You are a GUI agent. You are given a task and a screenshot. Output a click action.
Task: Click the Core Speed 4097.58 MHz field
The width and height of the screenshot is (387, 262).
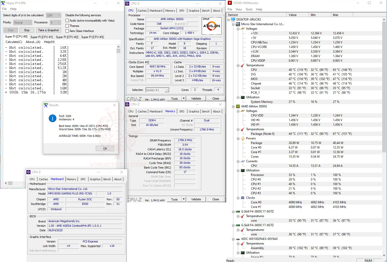pos(157,67)
